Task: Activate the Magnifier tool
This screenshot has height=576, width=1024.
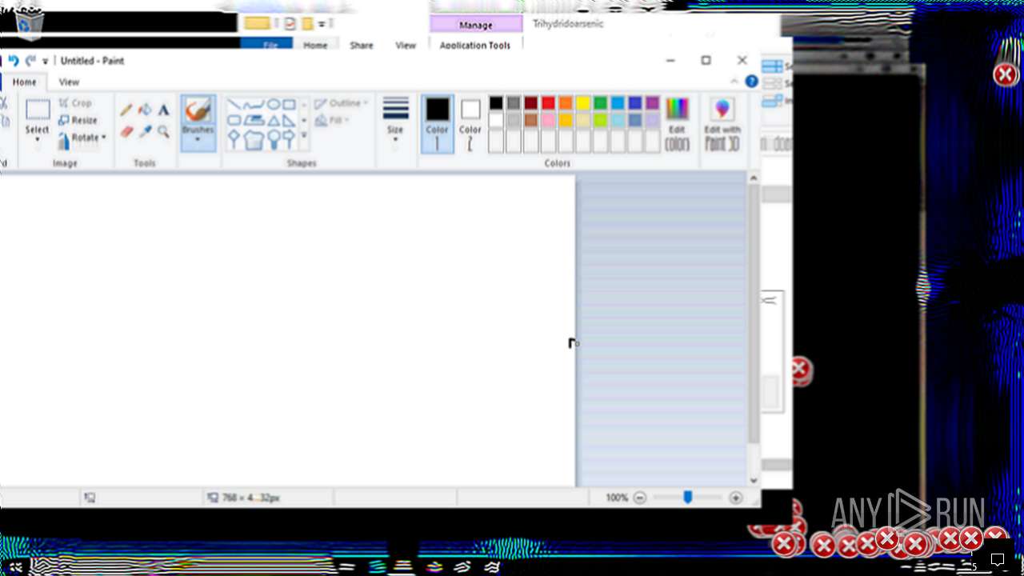Action: click(x=163, y=131)
